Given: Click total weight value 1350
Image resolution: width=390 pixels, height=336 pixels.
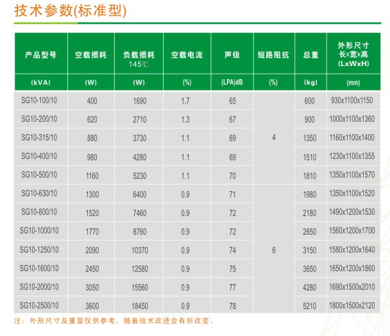Looking at the screenshot, I should 310,138.
